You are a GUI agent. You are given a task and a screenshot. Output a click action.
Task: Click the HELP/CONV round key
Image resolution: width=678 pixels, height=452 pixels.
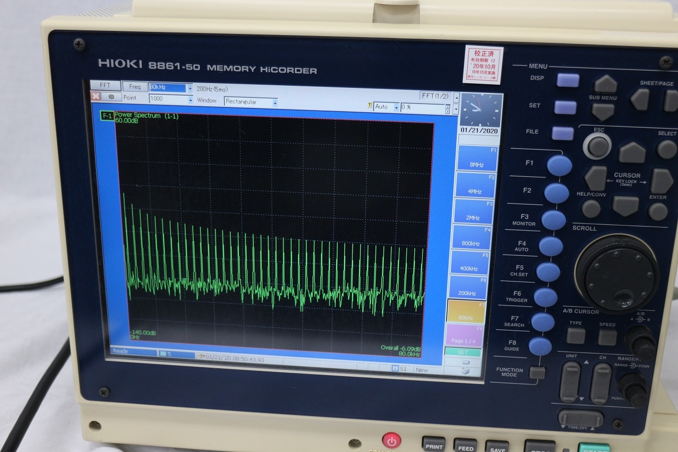[x=591, y=209]
